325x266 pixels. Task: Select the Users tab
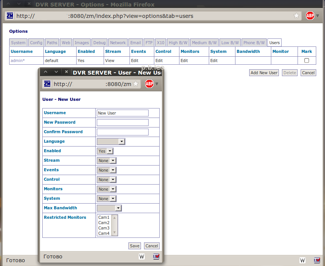tap(274, 43)
